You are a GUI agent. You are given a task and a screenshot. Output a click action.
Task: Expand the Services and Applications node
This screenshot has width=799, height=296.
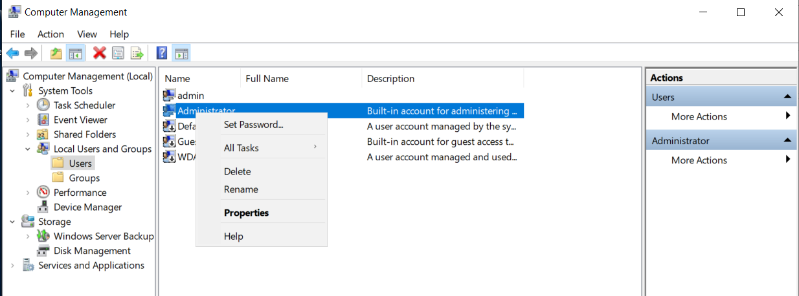tap(12, 266)
